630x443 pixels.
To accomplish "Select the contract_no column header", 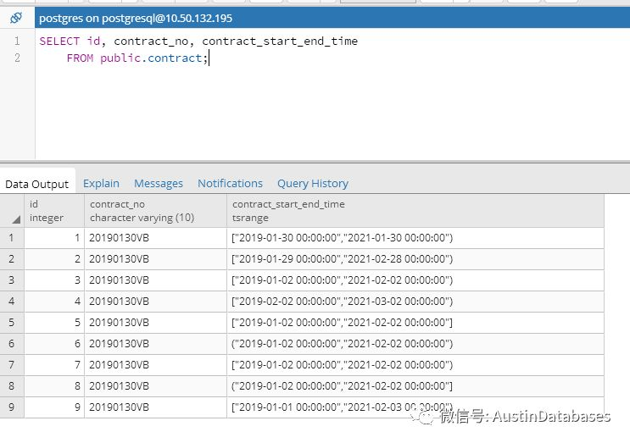I will click(x=155, y=211).
